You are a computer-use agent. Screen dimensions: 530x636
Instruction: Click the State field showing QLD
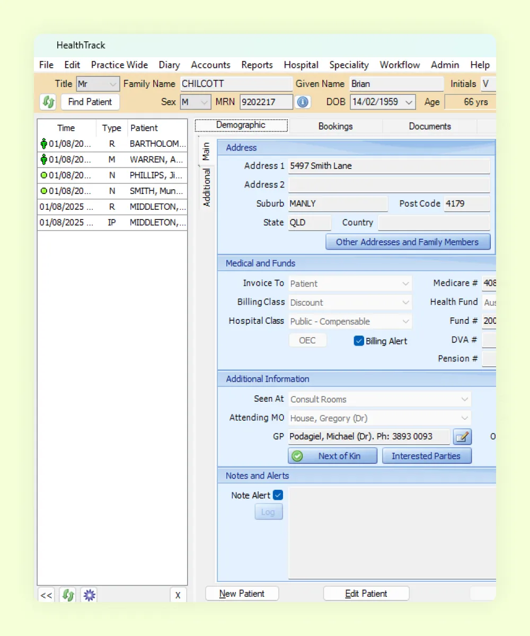(310, 223)
